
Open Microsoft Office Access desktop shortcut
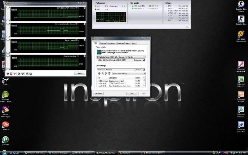[241, 67]
